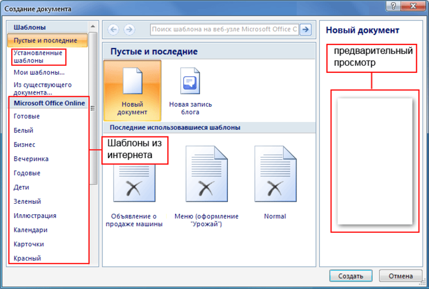Select the Вечеринка category
Viewport: 429px width, 289px height.
(x=31, y=159)
